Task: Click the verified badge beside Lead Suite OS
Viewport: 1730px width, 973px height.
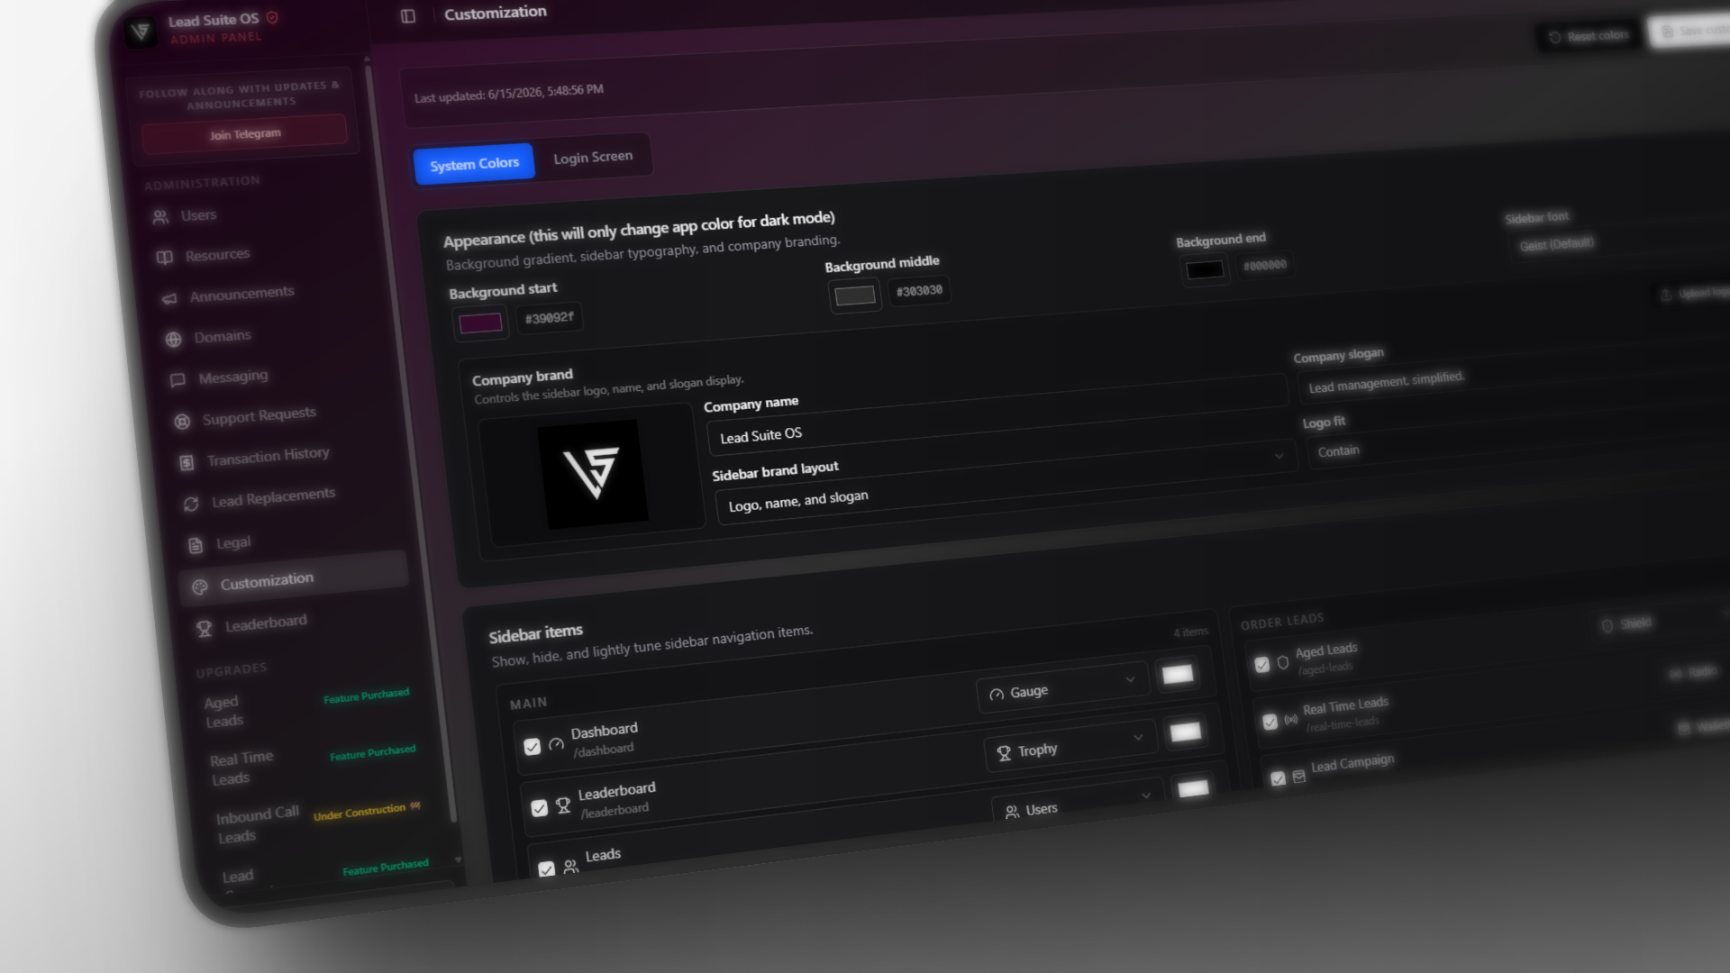Action: coord(272,17)
